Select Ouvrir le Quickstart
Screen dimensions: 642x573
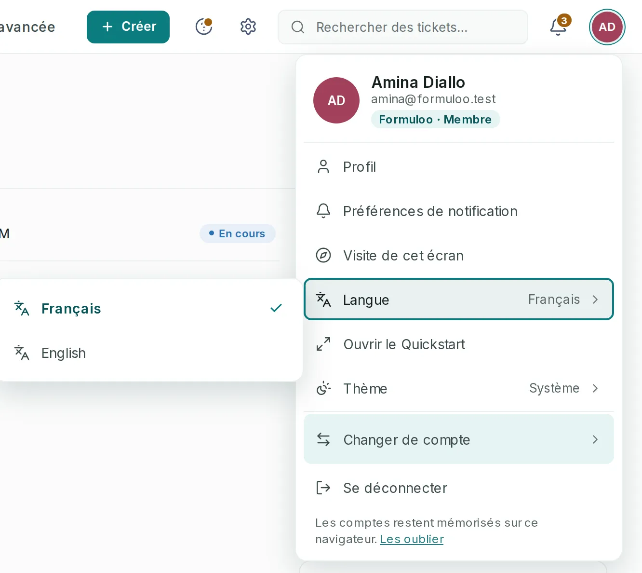pyautogui.click(x=459, y=344)
